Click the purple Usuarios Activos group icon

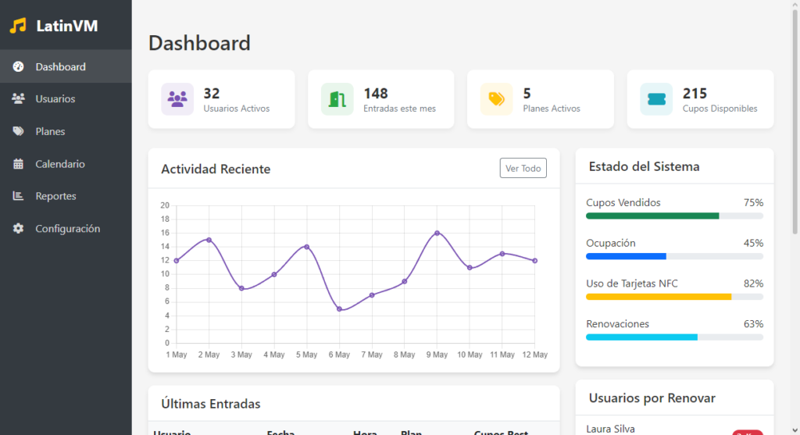coord(177,99)
